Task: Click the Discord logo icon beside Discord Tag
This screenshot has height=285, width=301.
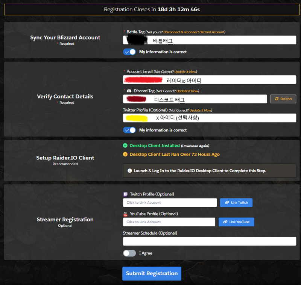Action: (129, 91)
